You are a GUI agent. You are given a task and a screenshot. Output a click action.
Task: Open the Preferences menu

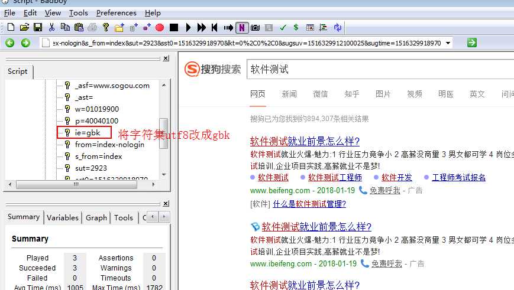[x=117, y=13]
